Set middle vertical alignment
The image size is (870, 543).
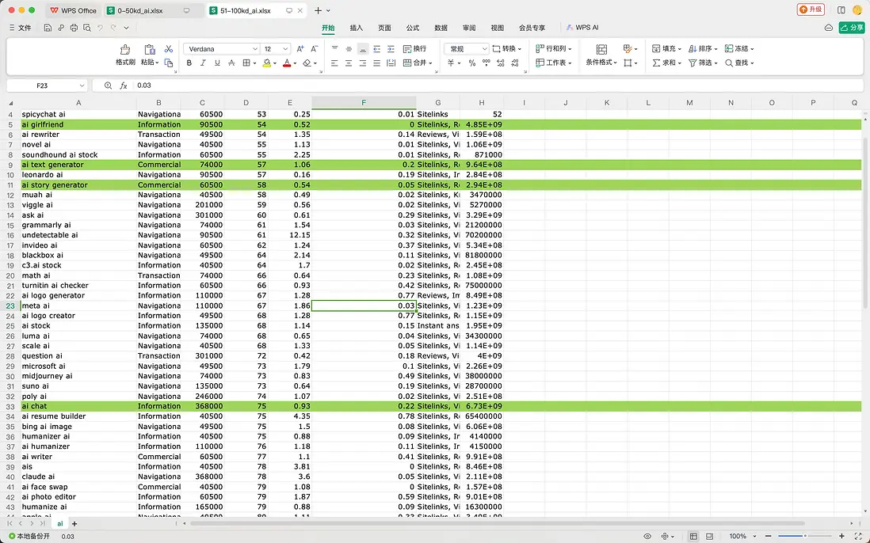pos(349,49)
